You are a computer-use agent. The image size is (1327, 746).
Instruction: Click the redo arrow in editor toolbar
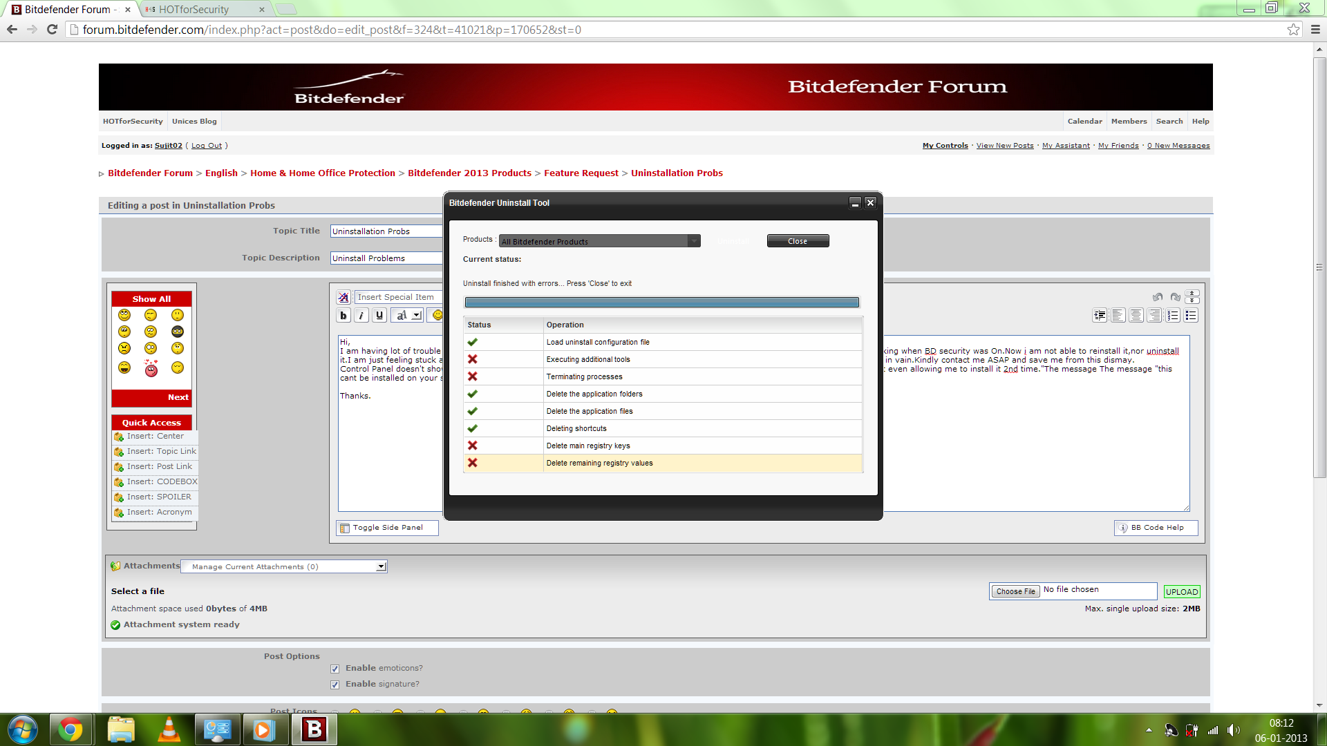coord(1175,297)
